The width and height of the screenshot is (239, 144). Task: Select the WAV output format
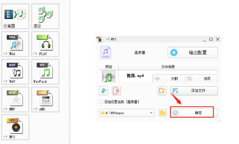(15, 72)
